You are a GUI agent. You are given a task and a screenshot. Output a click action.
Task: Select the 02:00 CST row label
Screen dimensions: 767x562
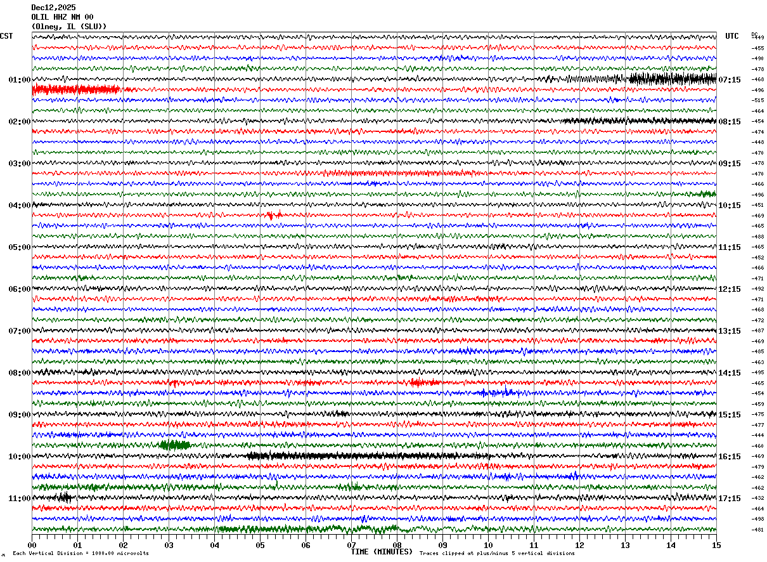coord(19,122)
